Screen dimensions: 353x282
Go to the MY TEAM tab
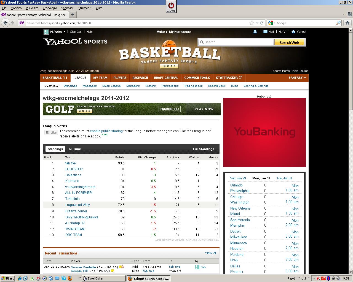tap(100, 78)
